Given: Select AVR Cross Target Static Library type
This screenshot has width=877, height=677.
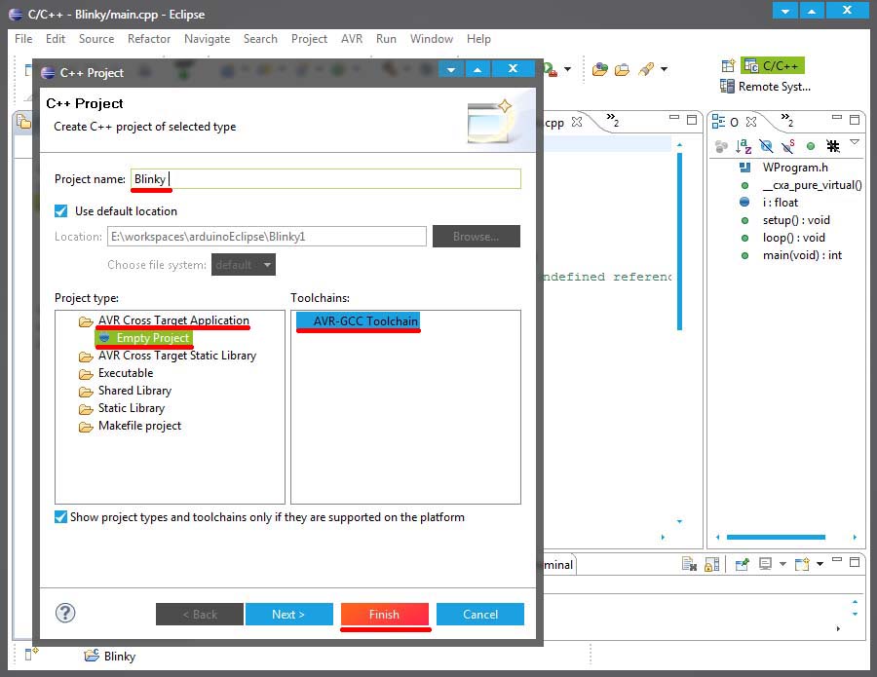Looking at the screenshot, I should click(x=176, y=356).
